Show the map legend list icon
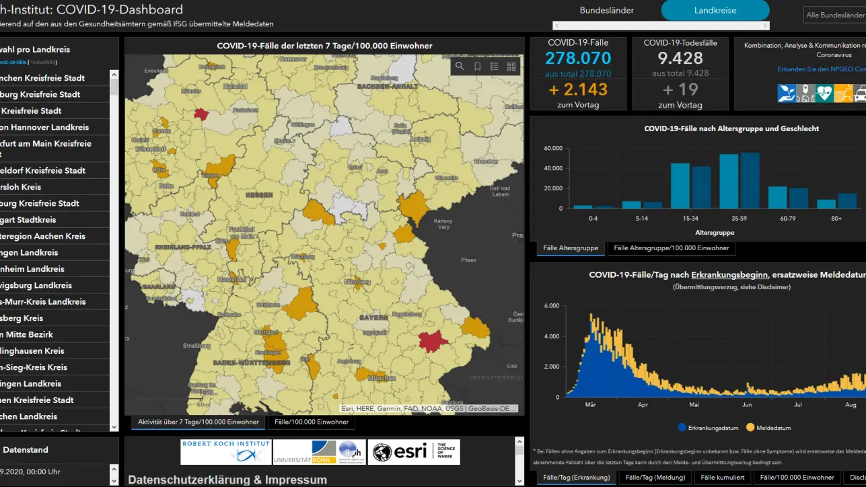The image size is (866, 487). pyautogui.click(x=495, y=66)
